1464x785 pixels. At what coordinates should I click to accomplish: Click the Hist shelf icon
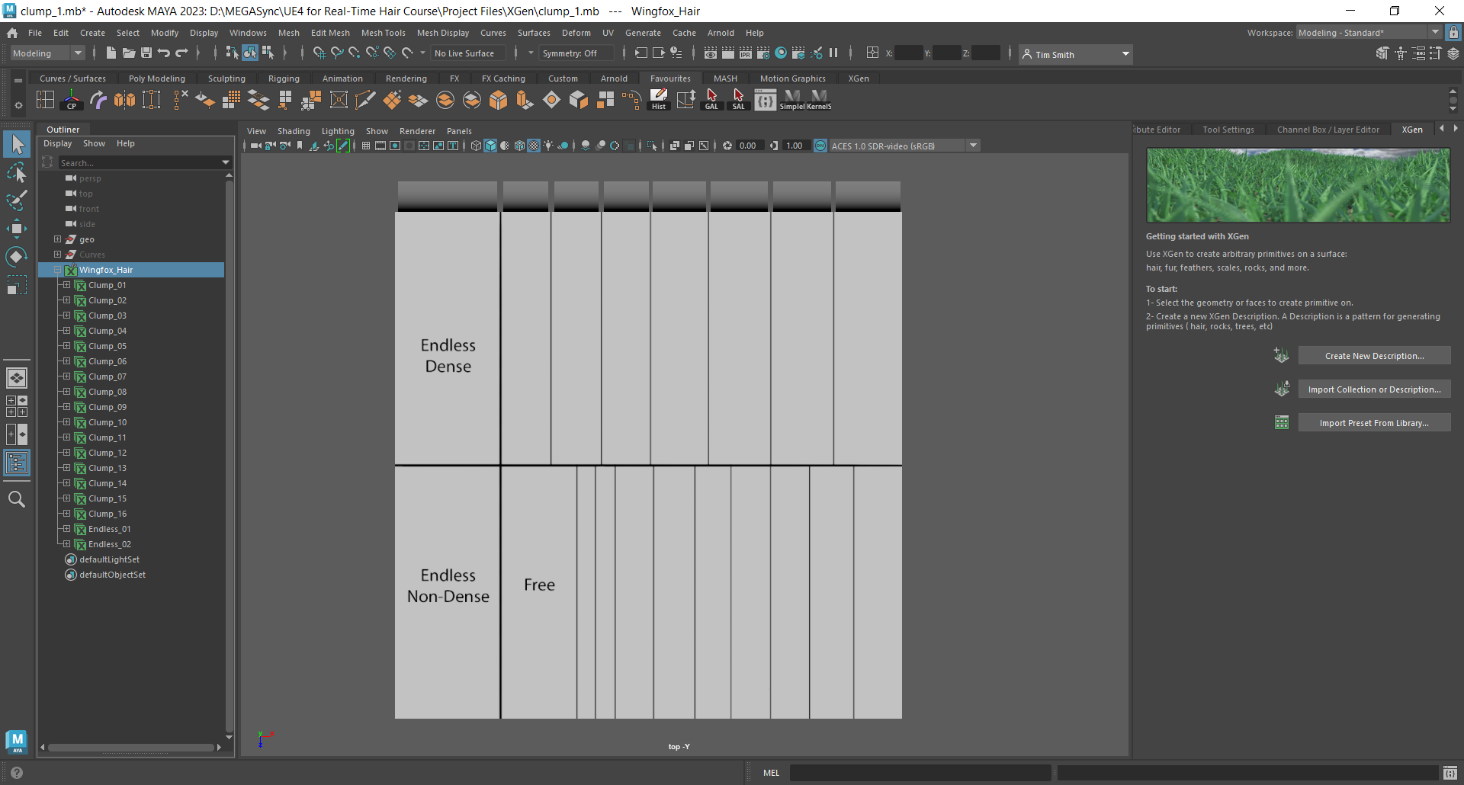point(659,100)
